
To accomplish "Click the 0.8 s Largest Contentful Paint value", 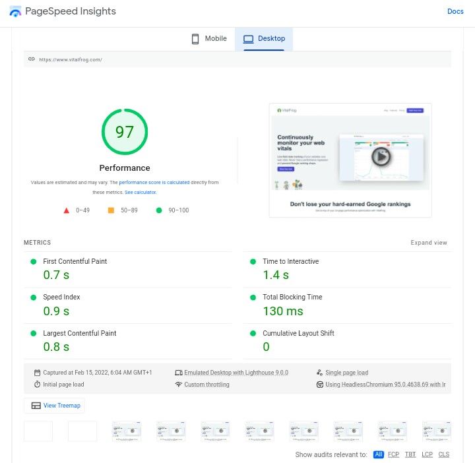I will coord(56,347).
